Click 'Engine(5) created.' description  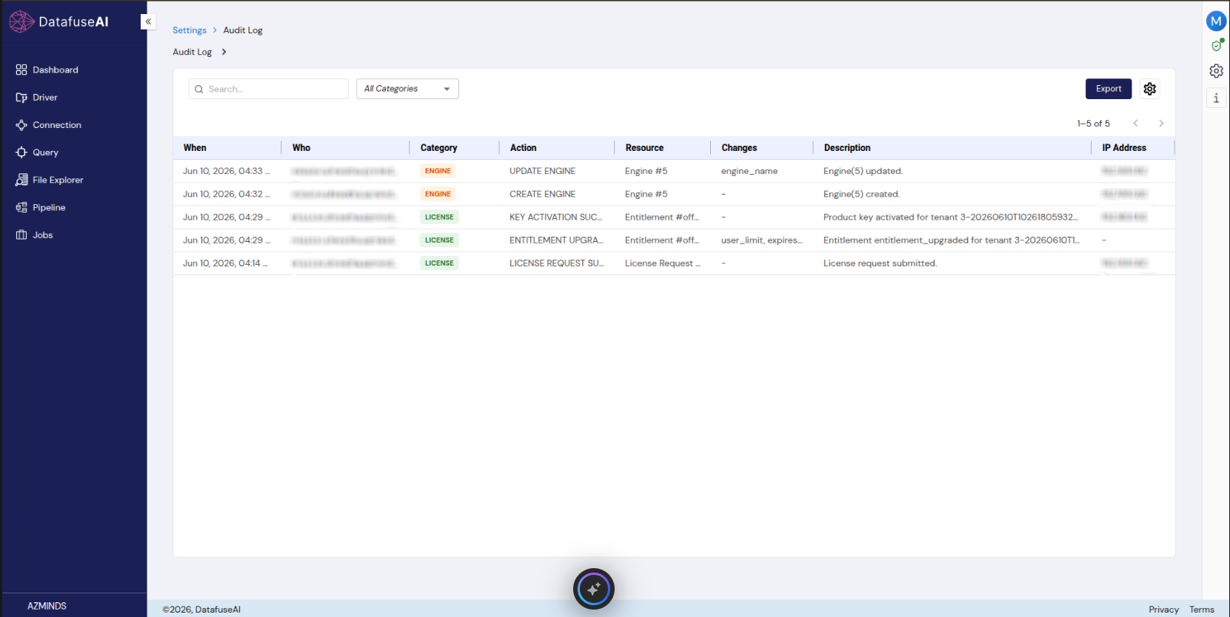[861, 194]
